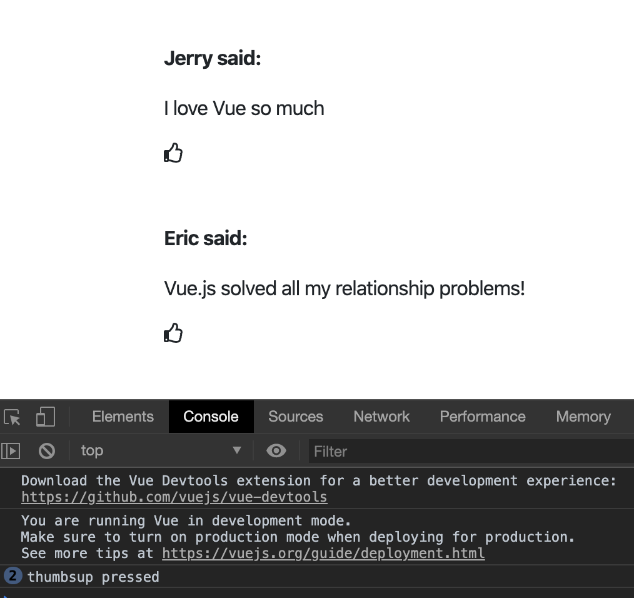Viewport: 634px width, 598px height.
Task: Open the "top" JavaScript context dropdown
Action: pos(161,450)
